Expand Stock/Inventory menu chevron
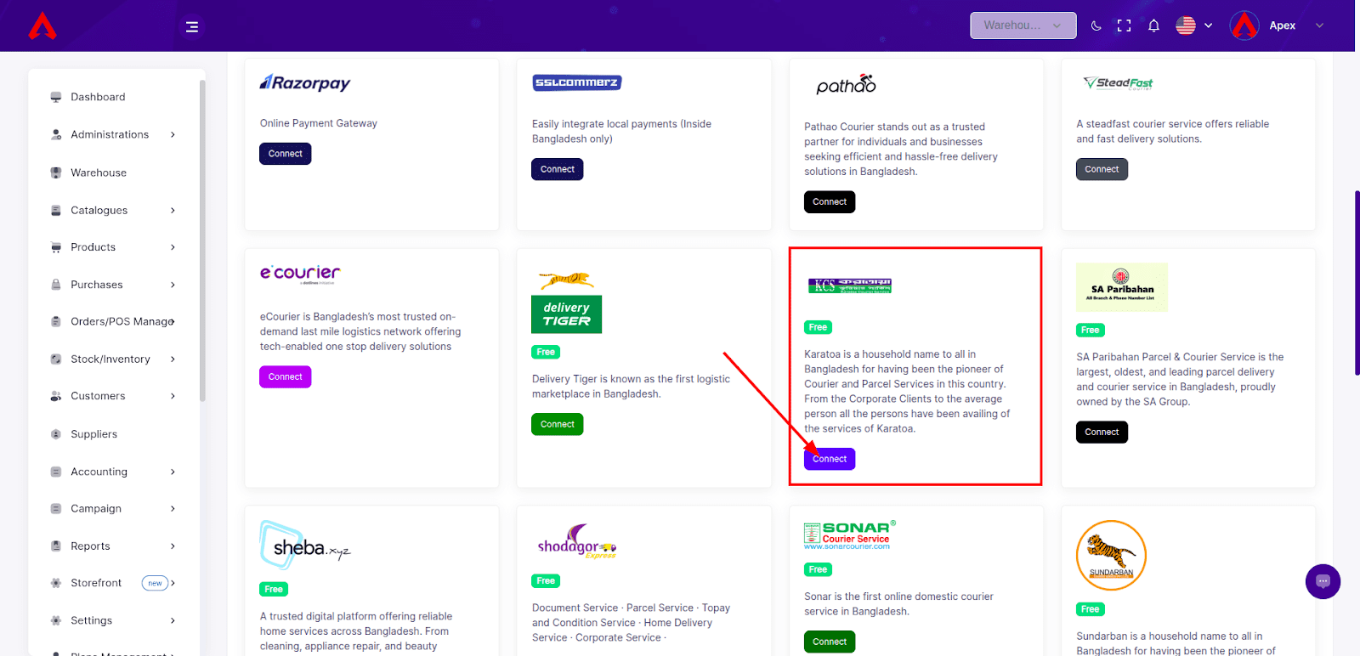The width and height of the screenshot is (1360, 656). 173,359
